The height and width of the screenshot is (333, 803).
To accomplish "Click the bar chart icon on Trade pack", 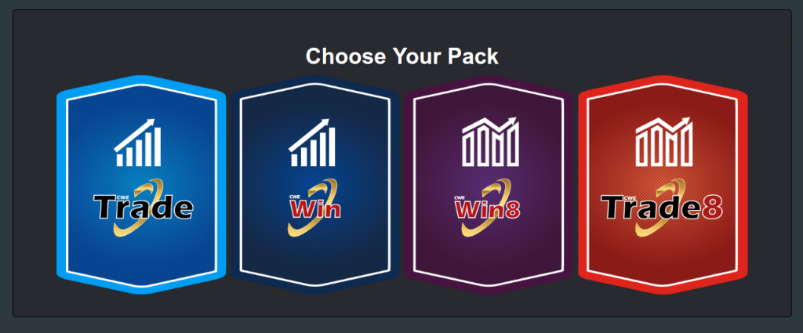I will tap(138, 143).
